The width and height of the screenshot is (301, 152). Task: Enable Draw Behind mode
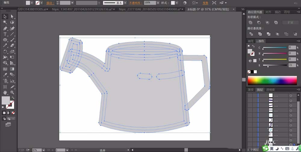[9, 119]
